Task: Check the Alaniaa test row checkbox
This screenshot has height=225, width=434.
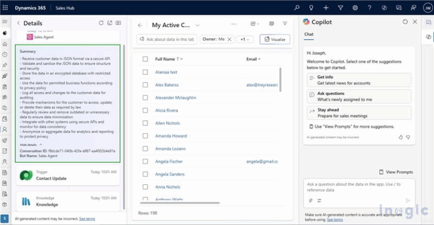Action: click(x=145, y=72)
